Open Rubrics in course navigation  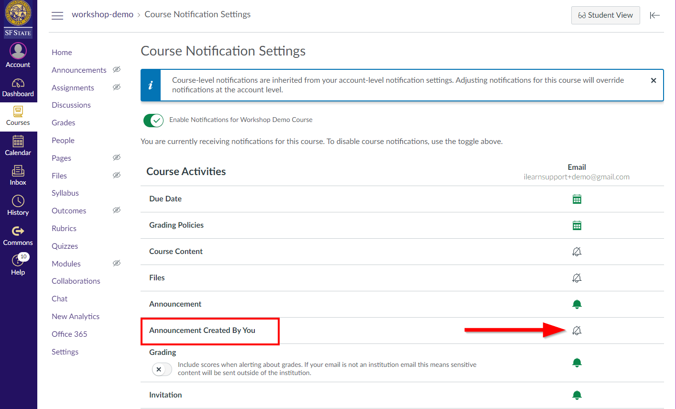(x=64, y=228)
